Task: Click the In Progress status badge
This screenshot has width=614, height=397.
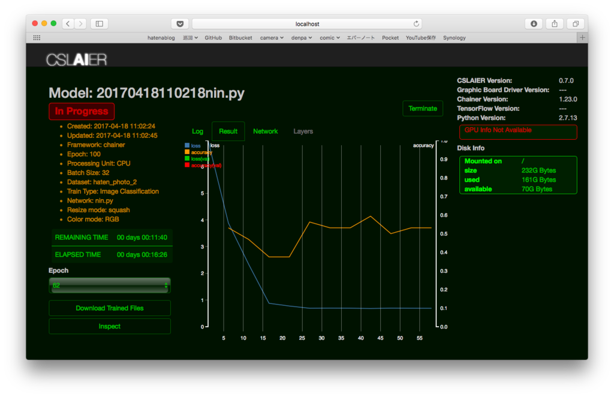Action: tap(82, 111)
